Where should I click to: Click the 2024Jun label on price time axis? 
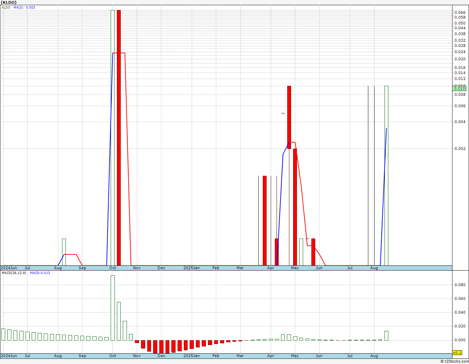click(9, 268)
